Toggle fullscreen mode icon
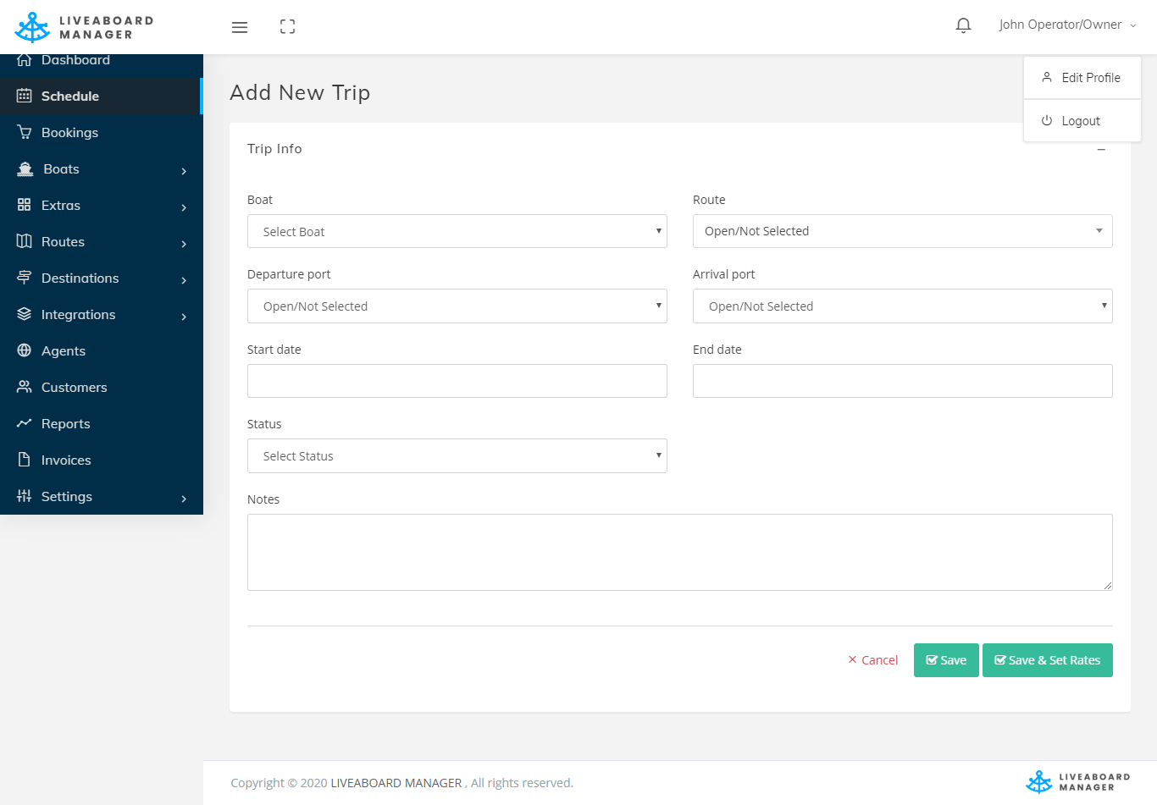 [x=287, y=27]
